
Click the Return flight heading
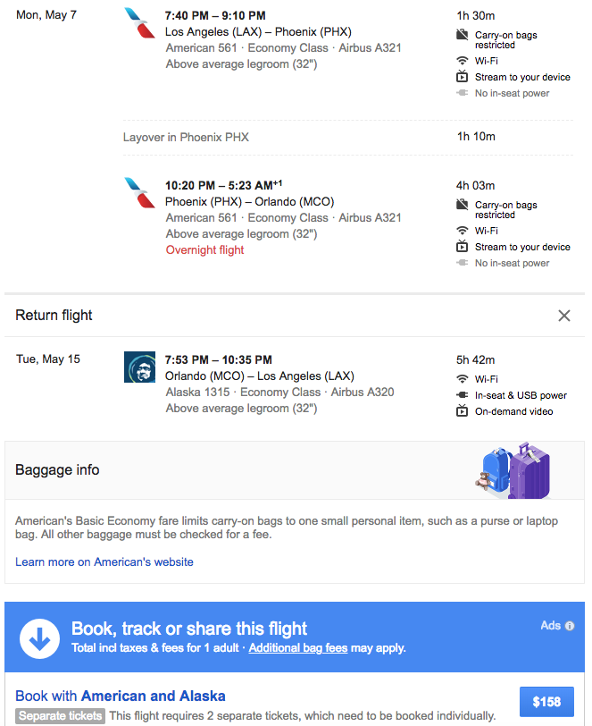(x=54, y=316)
